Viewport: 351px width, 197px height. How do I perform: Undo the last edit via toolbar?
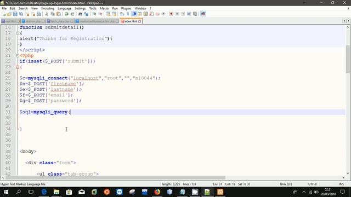pyautogui.click(x=66, y=14)
